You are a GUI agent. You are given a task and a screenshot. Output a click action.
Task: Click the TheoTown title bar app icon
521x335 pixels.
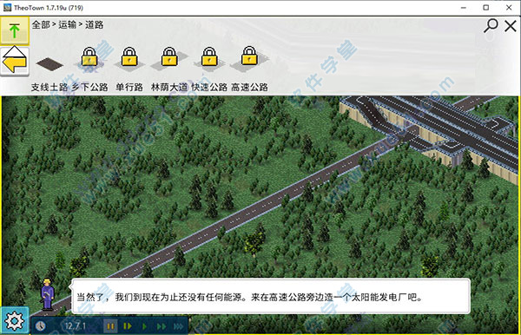[x=7, y=8]
